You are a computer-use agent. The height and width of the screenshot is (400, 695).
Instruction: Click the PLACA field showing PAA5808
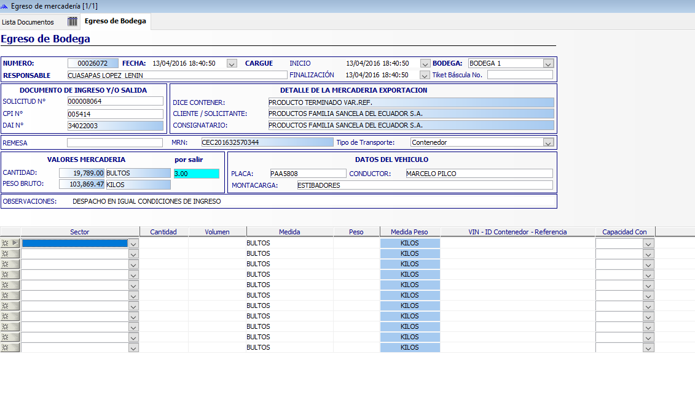pyautogui.click(x=308, y=174)
